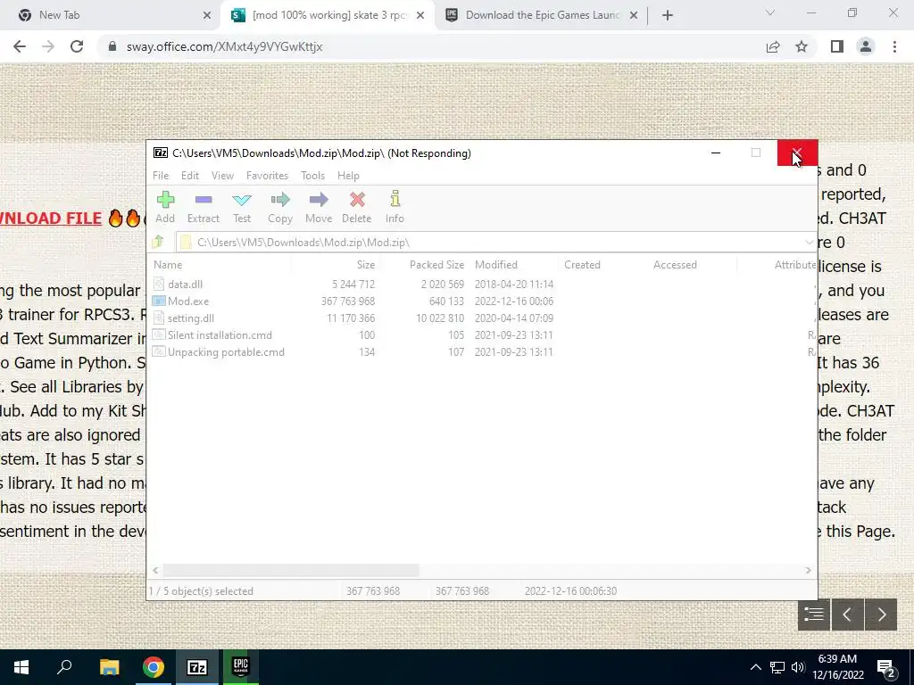
Task: Sort by Modified column header
Action: pyautogui.click(x=513, y=264)
